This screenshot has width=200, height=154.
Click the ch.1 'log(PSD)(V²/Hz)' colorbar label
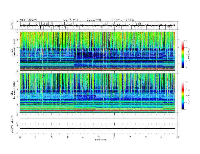point(189,55)
